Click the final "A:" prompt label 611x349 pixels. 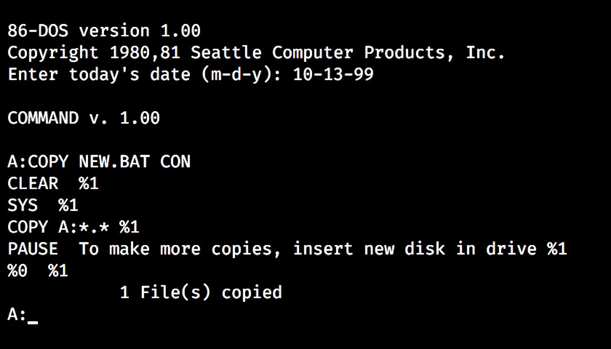point(17,315)
